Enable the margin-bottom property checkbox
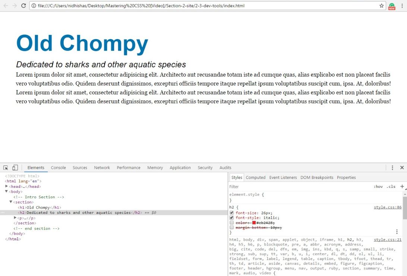 coord(231,227)
